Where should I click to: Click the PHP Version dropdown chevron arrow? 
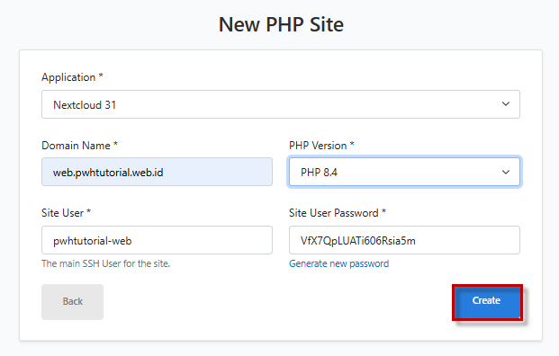pos(506,173)
